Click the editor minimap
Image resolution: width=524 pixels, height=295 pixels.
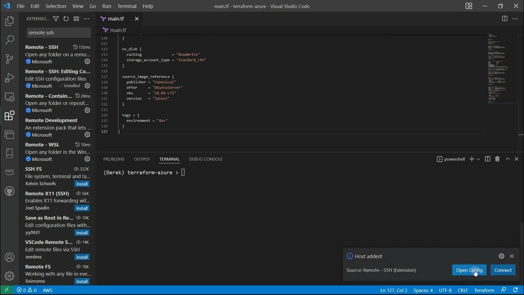click(502, 69)
